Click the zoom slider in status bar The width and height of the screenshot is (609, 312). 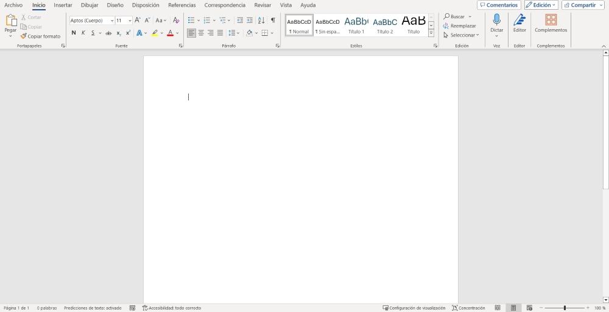click(565, 308)
